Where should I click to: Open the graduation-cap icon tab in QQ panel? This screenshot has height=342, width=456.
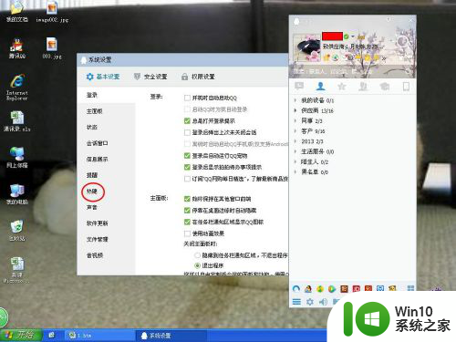[x=385, y=87]
